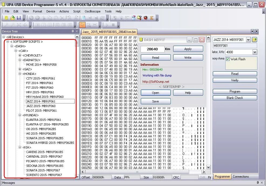Click the Blank Check button
The image size is (266, 186).
click(235, 98)
